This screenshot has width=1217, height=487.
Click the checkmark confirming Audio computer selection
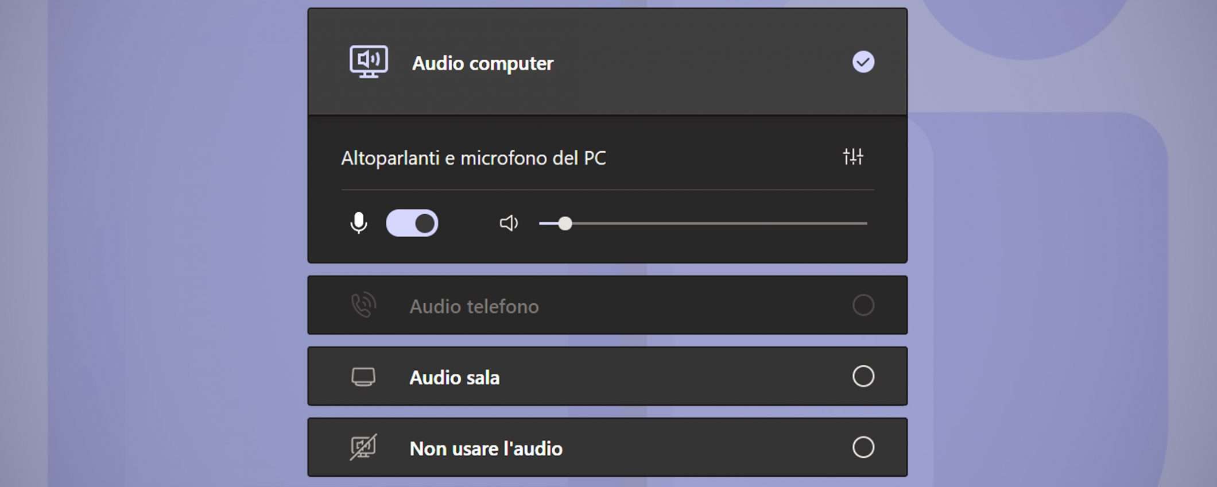tap(863, 61)
